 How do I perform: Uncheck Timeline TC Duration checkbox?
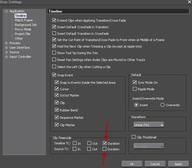(x=105, y=143)
